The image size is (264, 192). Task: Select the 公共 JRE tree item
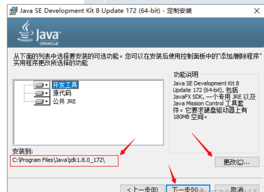[x=64, y=101]
